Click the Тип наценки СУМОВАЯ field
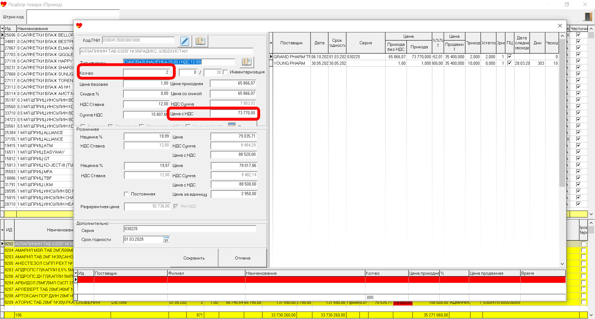The image size is (595, 319). 179,62
